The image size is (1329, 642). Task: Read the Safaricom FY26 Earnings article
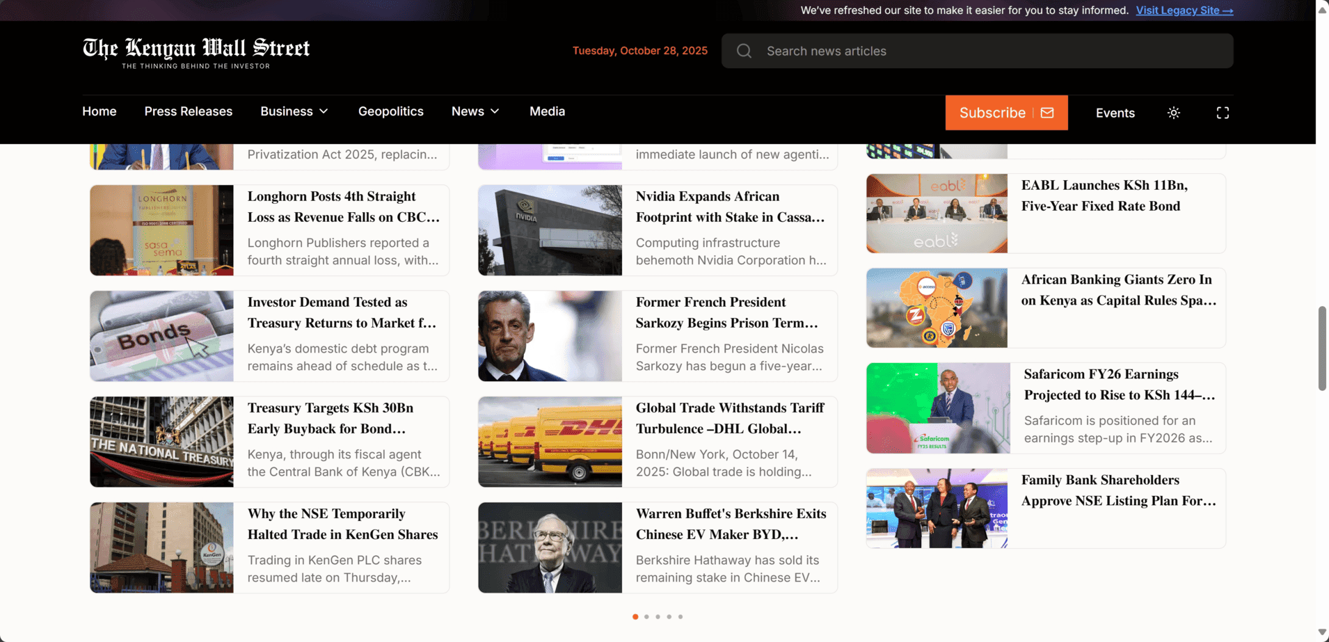click(1119, 385)
